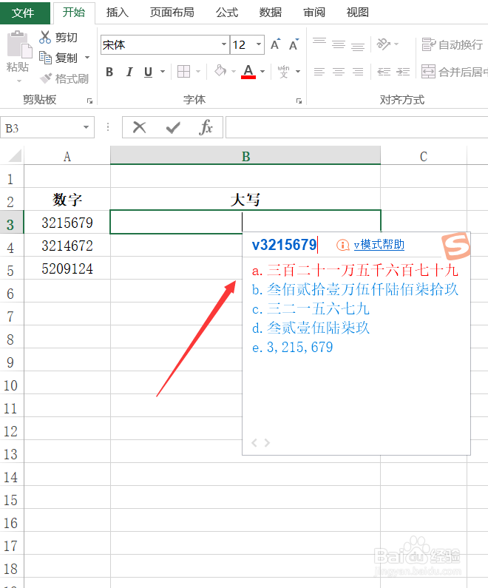
Task: Open the font size dropdown (12)
Action: point(259,44)
